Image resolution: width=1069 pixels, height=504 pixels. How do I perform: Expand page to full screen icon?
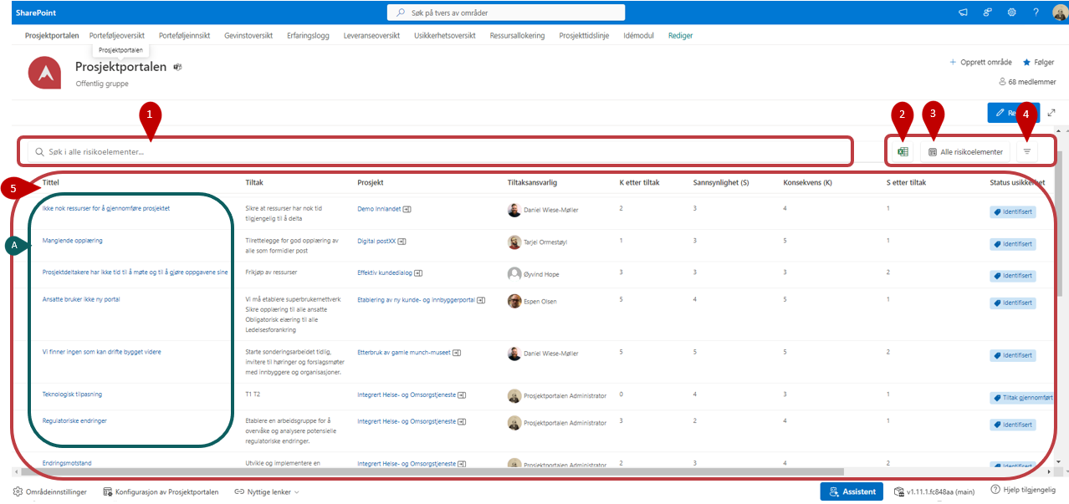click(1051, 113)
